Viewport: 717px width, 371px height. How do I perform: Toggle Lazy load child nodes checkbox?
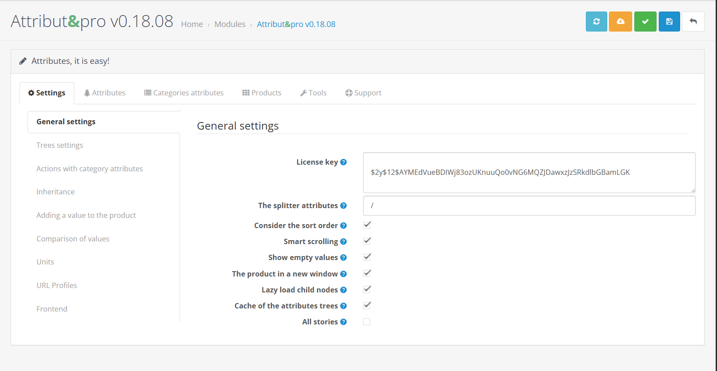(367, 290)
